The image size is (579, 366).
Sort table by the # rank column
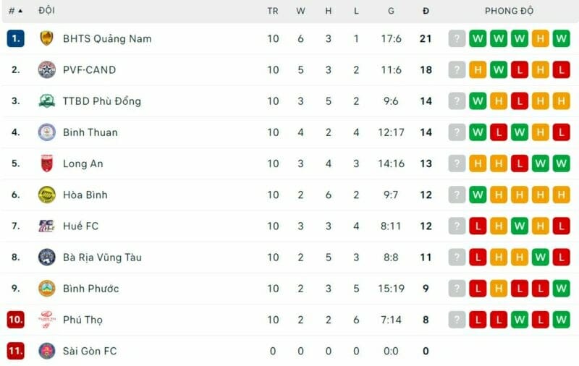(x=15, y=11)
